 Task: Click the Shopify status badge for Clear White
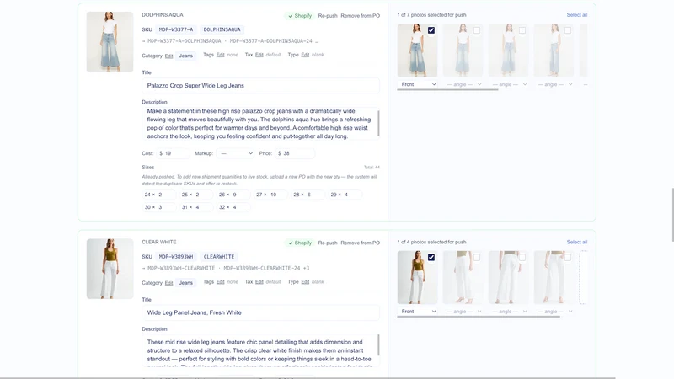coord(300,243)
